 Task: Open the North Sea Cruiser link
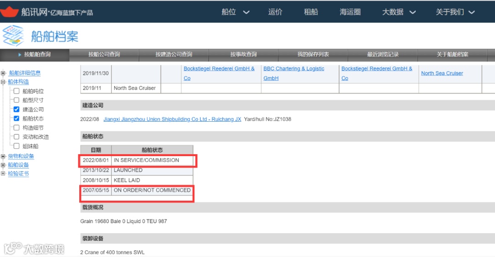coord(442,73)
